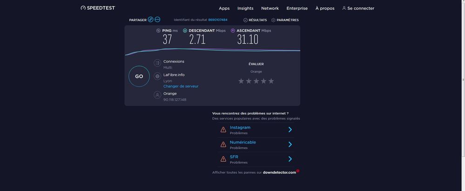Click the Ping gauge icon
Viewport: 465px width, 191px height.
tap(158, 31)
